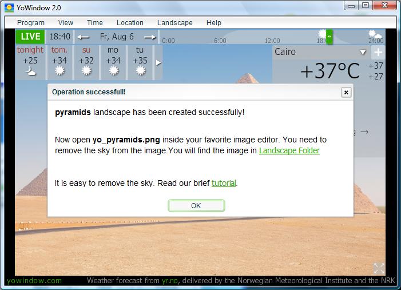Open the Landscape Folder link
Image resolution: width=401 pixels, height=290 pixels.
289,151
